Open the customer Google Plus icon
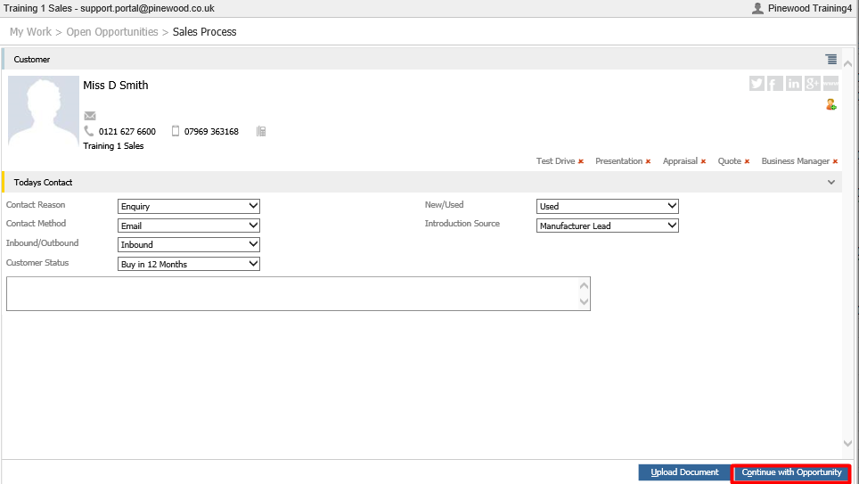 tap(812, 83)
